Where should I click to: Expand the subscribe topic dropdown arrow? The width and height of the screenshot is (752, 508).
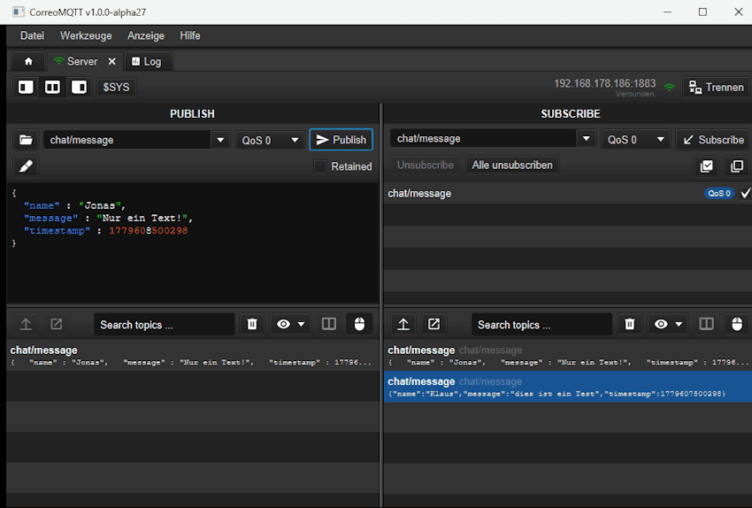(x=586, y=139)
